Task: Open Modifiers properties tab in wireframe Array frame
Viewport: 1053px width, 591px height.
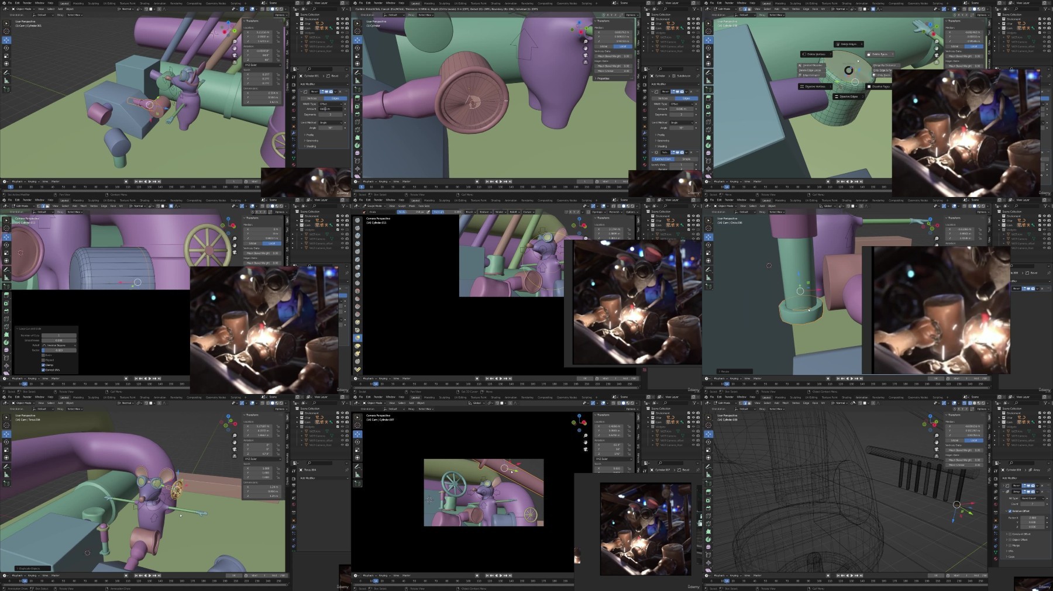Action: pos(996,527)
